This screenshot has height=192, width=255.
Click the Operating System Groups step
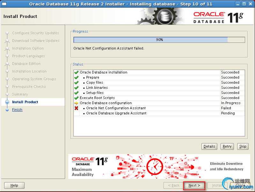coord(34,79)
